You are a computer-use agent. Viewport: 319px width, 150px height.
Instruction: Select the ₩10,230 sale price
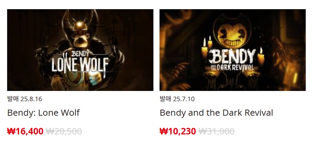click(178, 131)
